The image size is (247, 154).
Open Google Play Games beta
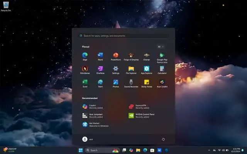tap(162, 58)
